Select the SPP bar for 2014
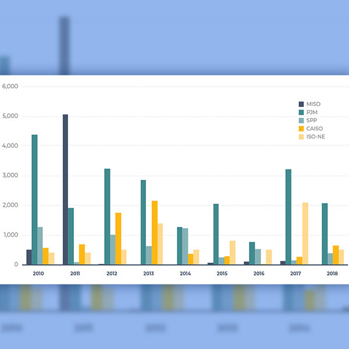This screenshot has height=349, width=349. (x=185, y=246)
